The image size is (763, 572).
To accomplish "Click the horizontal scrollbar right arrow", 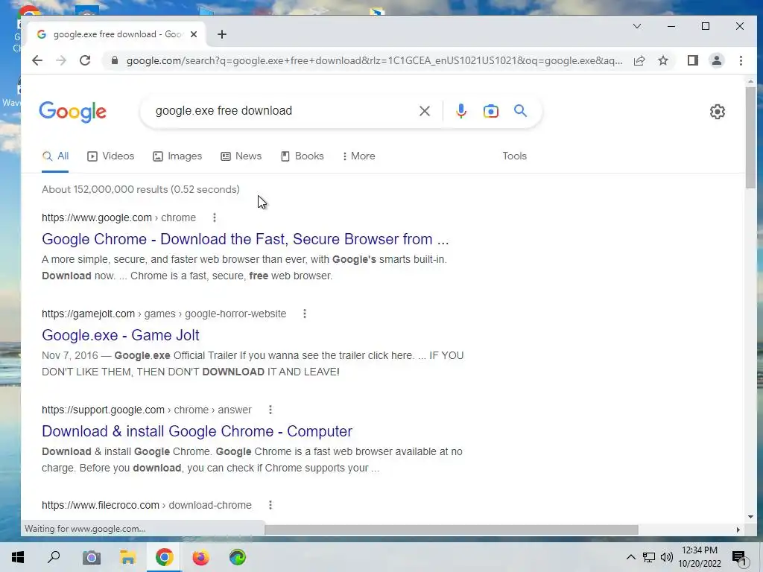I will click(x=738, y=530).
